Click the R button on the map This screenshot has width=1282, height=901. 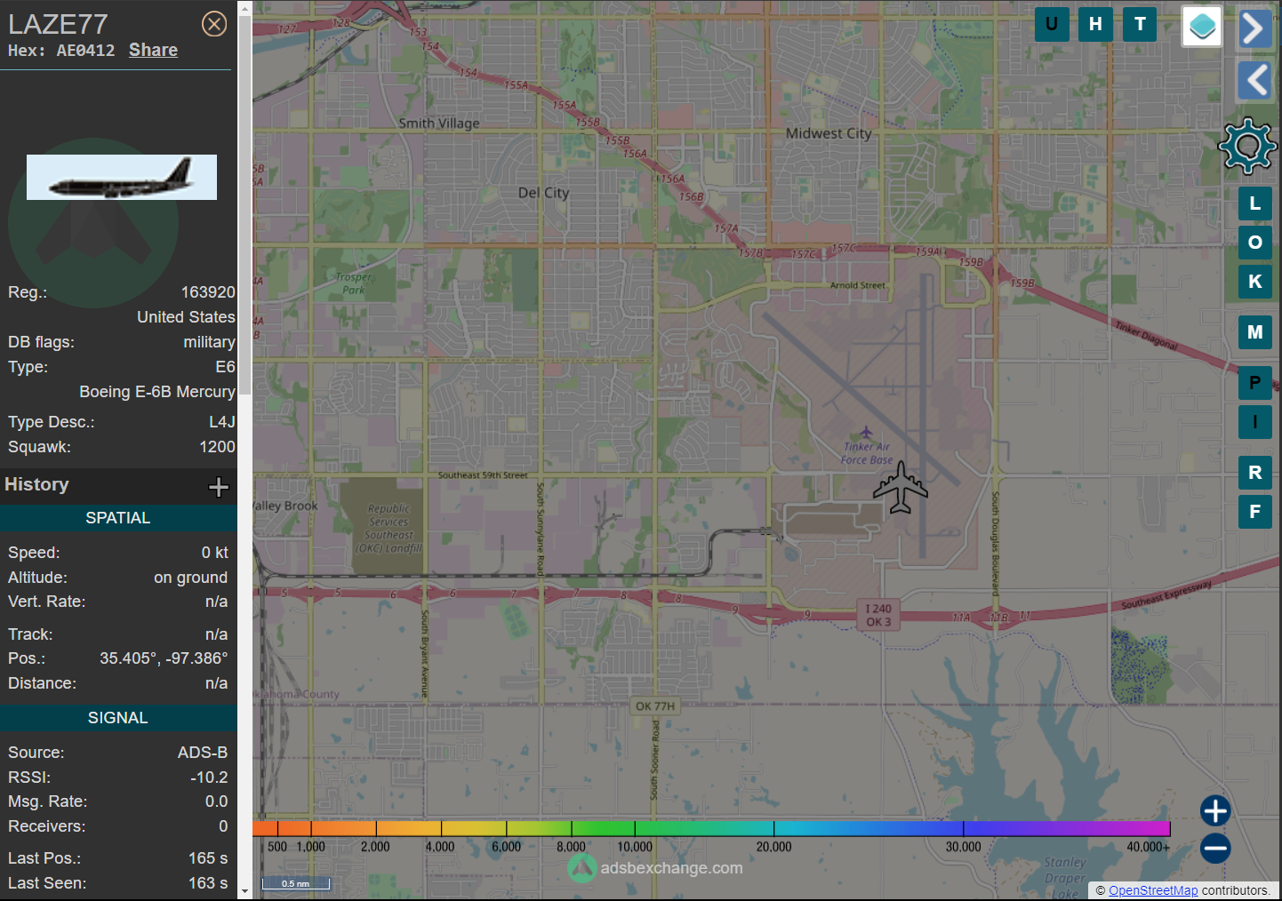tap(1255, 473)
